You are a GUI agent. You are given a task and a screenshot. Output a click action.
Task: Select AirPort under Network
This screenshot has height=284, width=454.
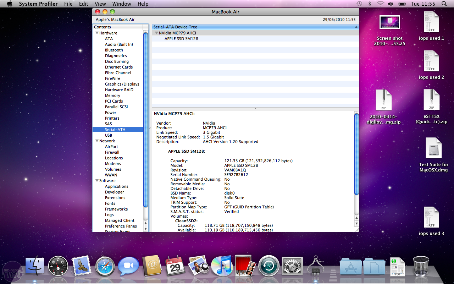tap(111, 147)
